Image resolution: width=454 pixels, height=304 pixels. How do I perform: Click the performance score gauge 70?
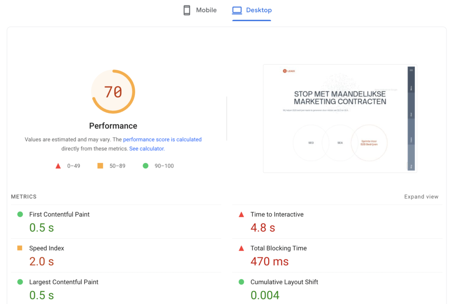(113, 91)
